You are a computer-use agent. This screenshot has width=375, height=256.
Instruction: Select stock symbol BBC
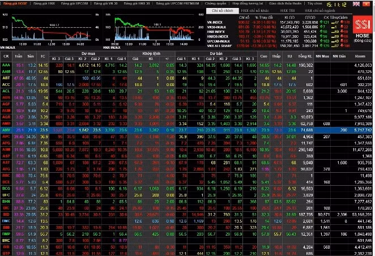click(6, 176)
